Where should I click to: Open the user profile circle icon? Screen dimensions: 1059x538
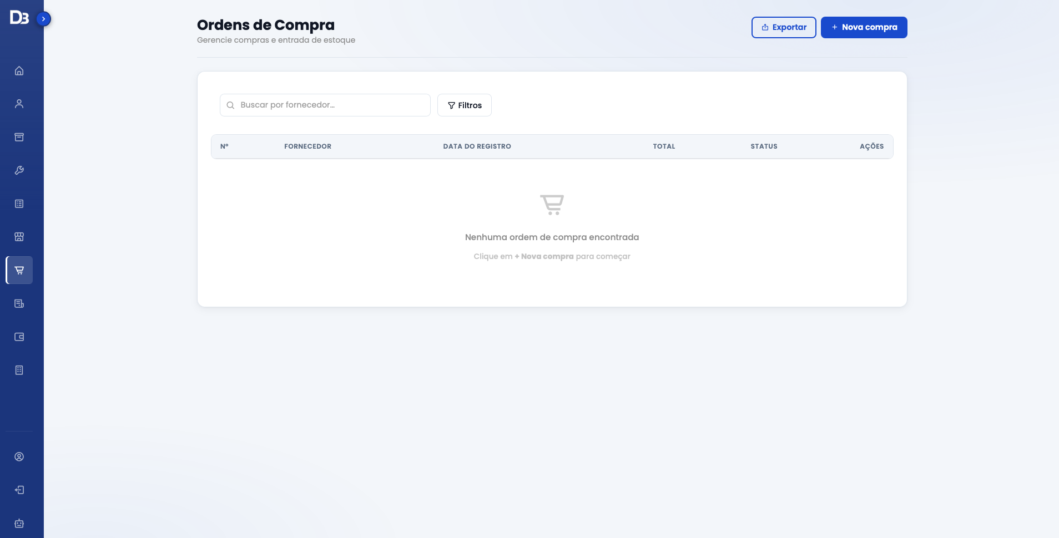click(19, 456)
